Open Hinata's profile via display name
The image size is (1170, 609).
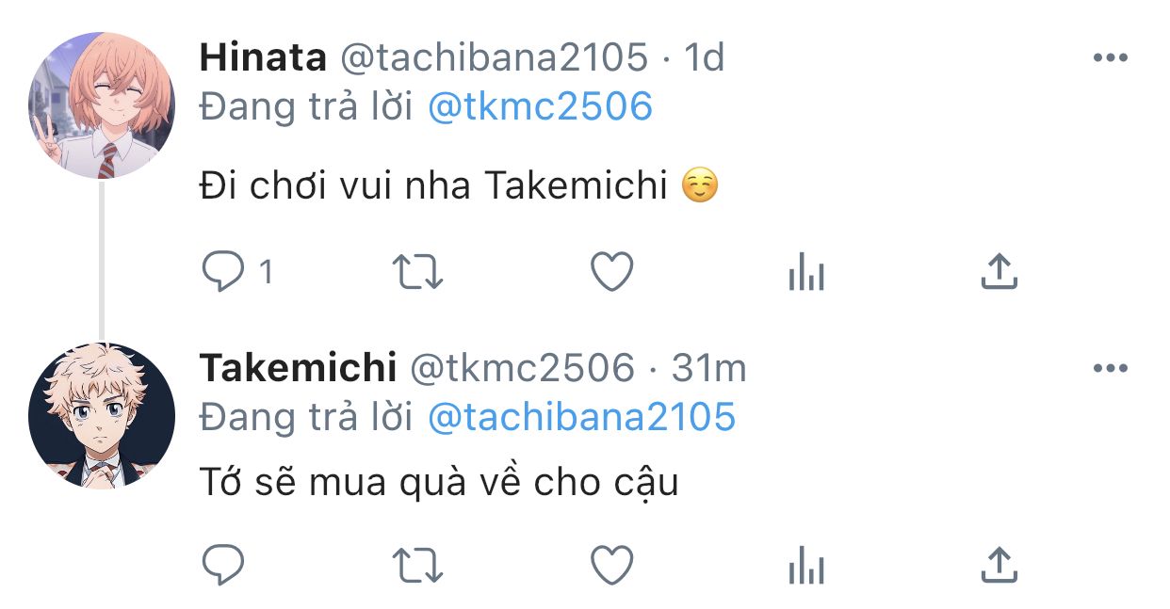pyautogui.click(x=263, y=58)
